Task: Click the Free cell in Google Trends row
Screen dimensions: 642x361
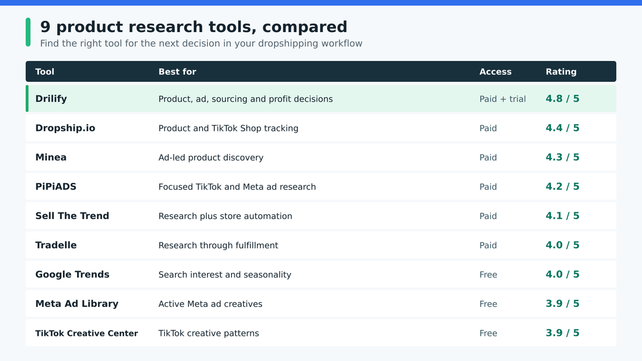Action: click(488, 274)
